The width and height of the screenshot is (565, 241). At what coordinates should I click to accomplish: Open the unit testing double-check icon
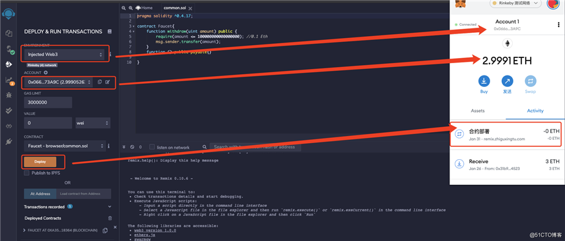click(x=8, y=111)
